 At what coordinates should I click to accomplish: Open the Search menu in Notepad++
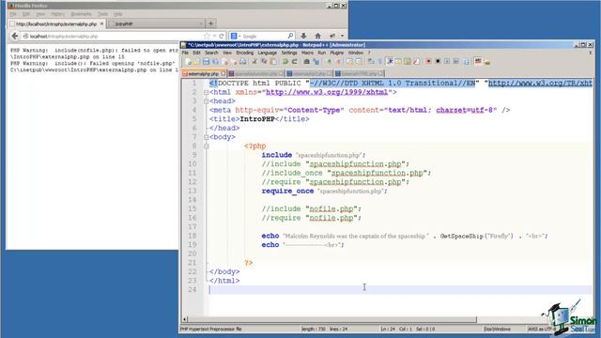(x=211, y=53)
